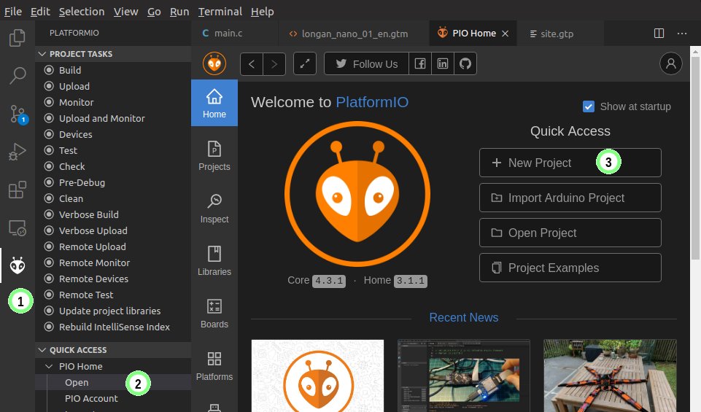Screen dimensions: 701x412
Task: Open the Source Control view
Action: pyautogui.click(x=18, y=114)
